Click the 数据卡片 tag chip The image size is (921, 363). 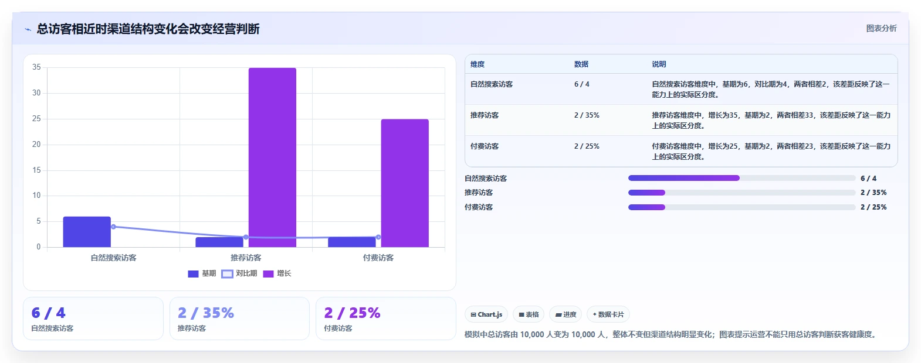pyautogui.click(x=608, y=314)
